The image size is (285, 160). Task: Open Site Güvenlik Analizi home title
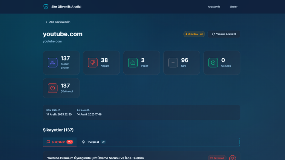pyautogui.click(x=66, y=7)
